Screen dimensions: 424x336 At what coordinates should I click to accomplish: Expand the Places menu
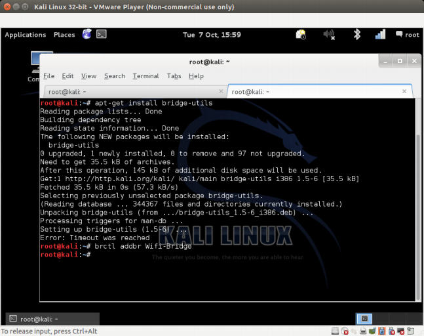pos(64,35)
